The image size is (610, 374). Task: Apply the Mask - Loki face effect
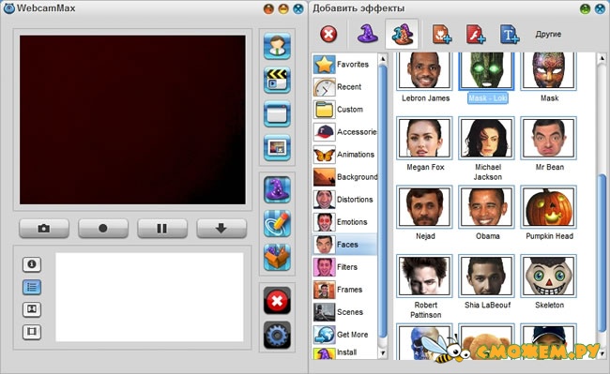(x=487, y=71)
